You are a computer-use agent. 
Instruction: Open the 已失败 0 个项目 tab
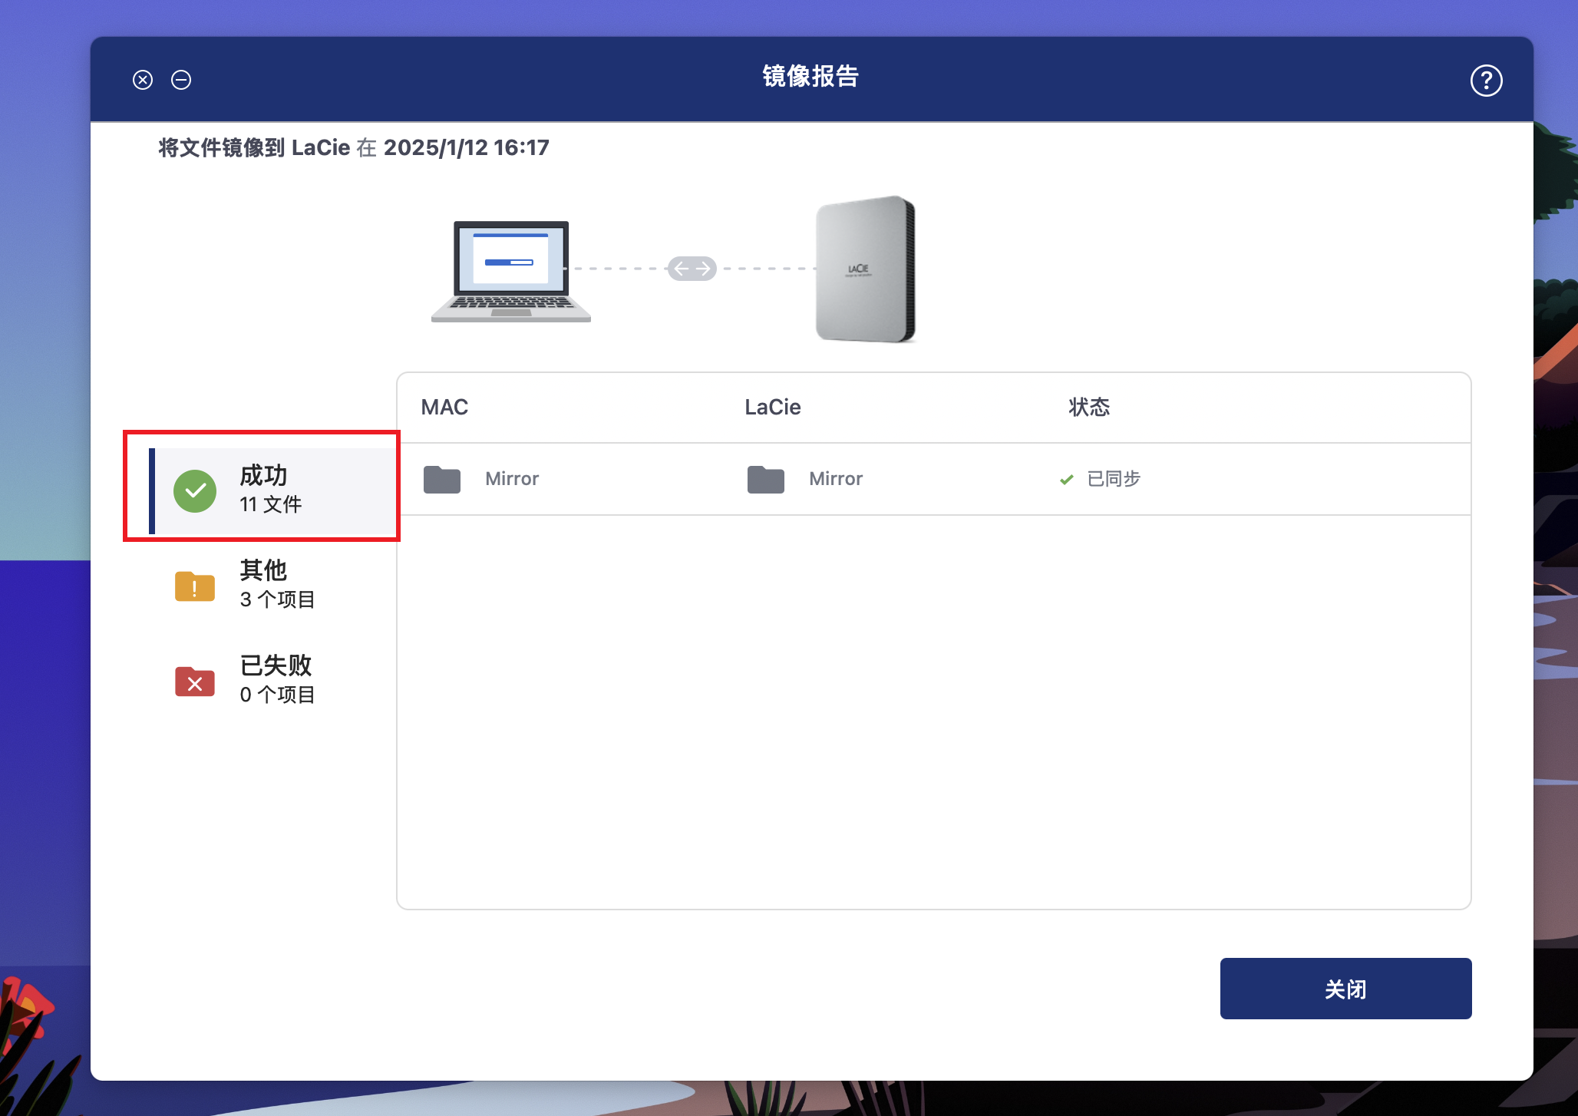pyautogui.click(x=276, y=679)
